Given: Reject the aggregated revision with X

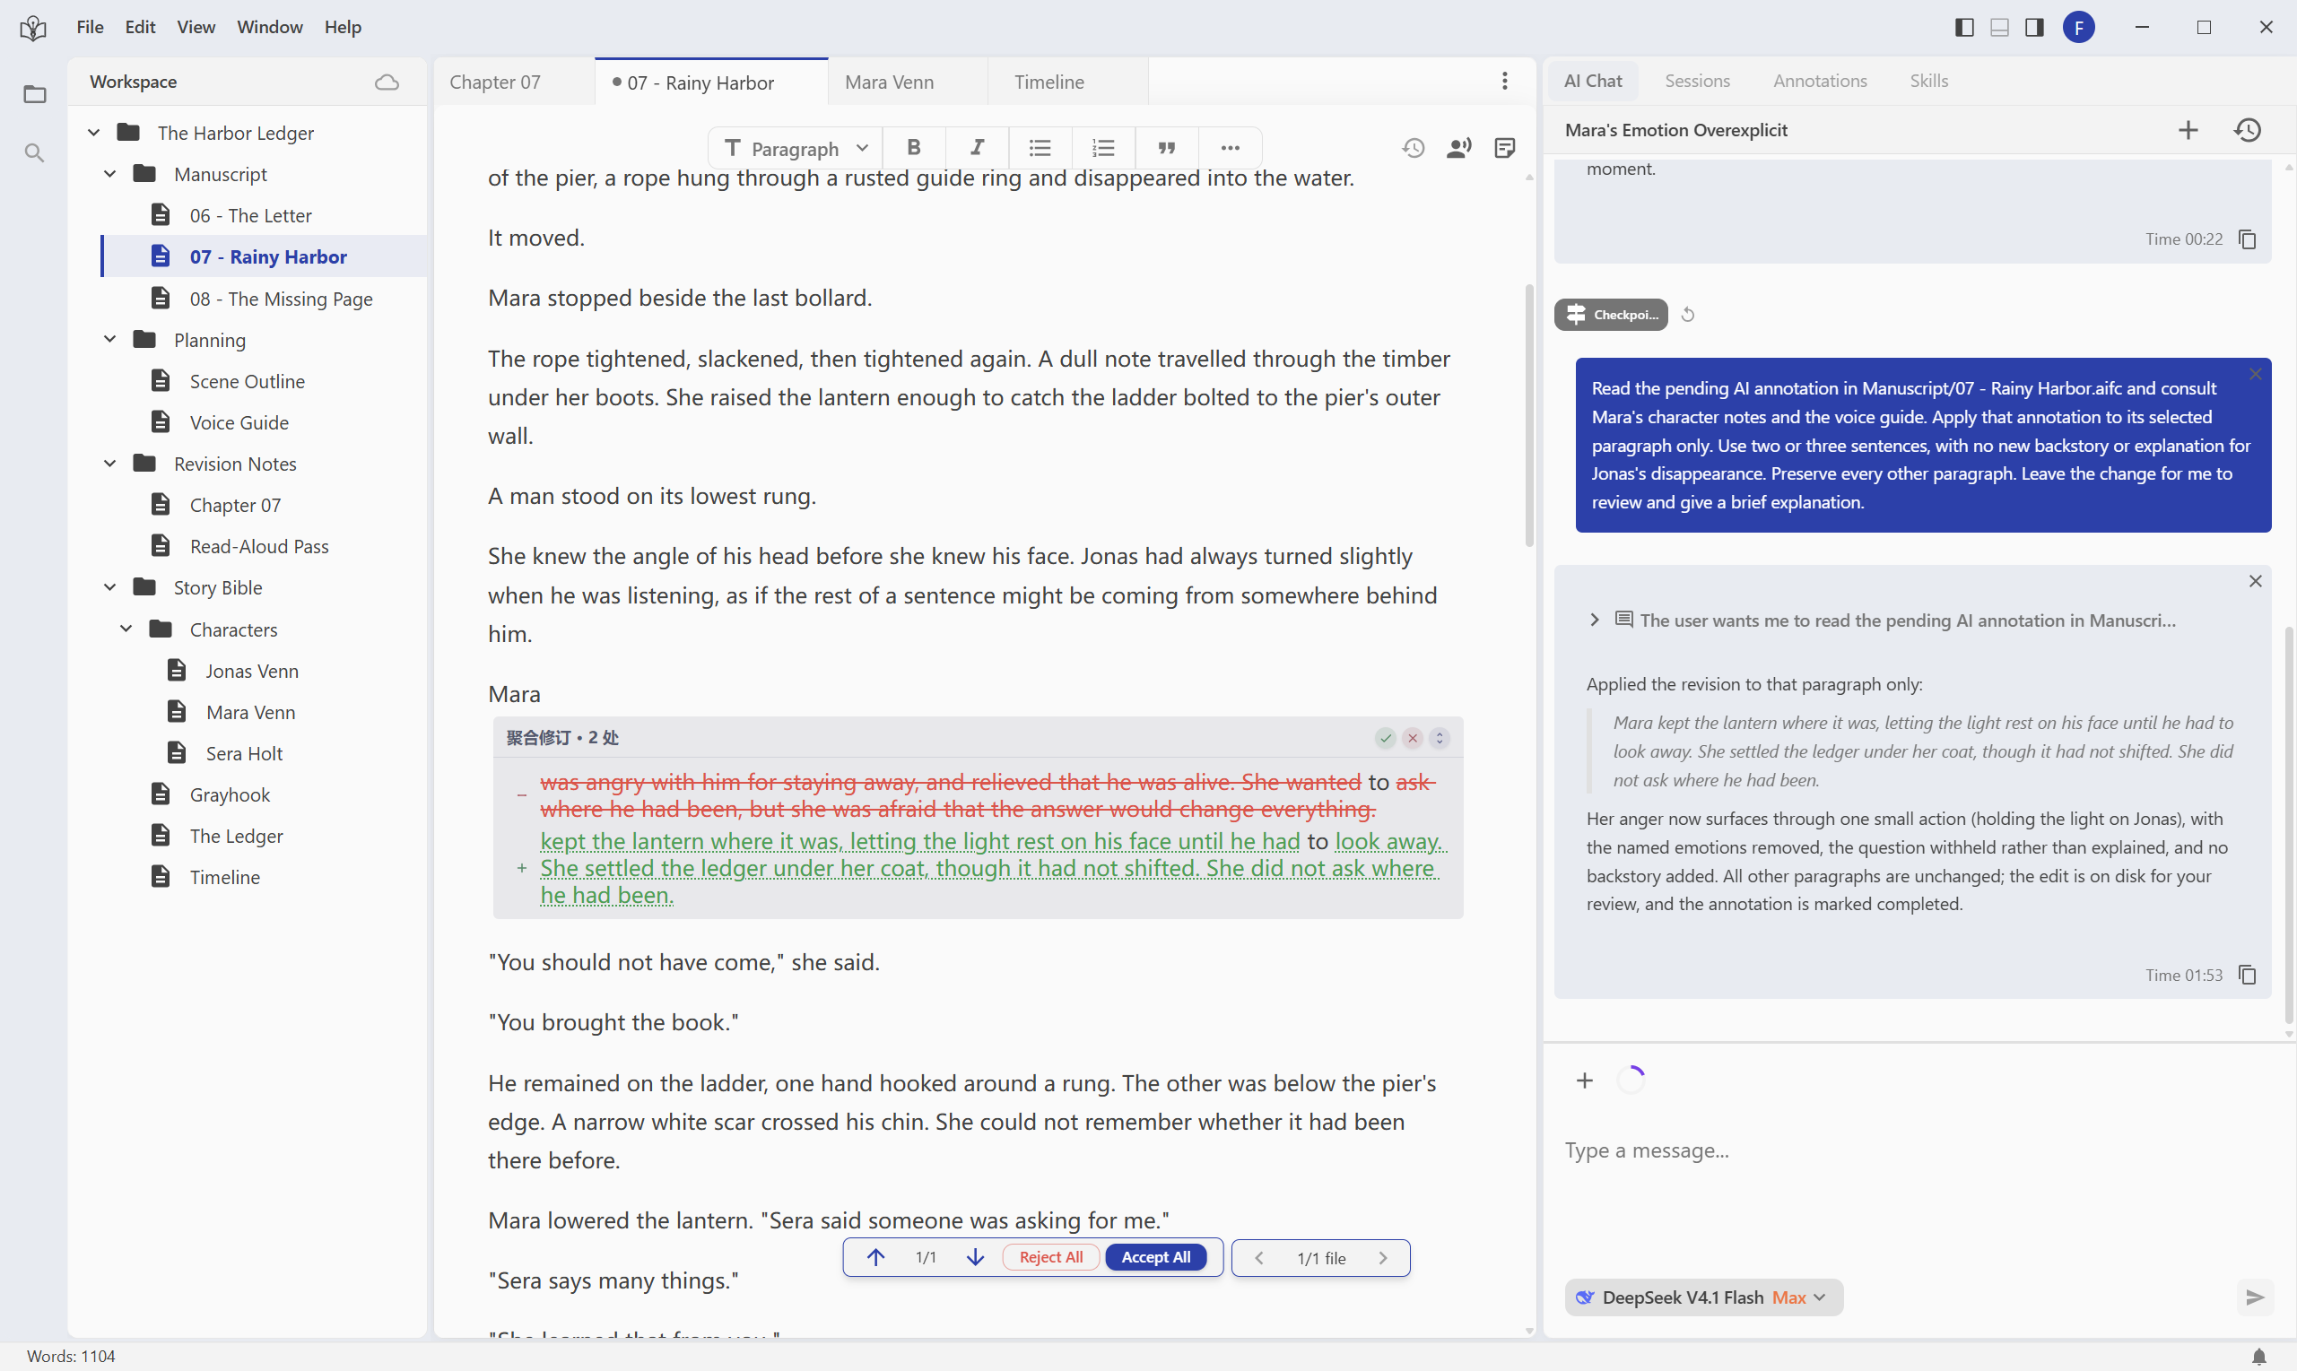Looking at the screenshot, I should 1413,738.
